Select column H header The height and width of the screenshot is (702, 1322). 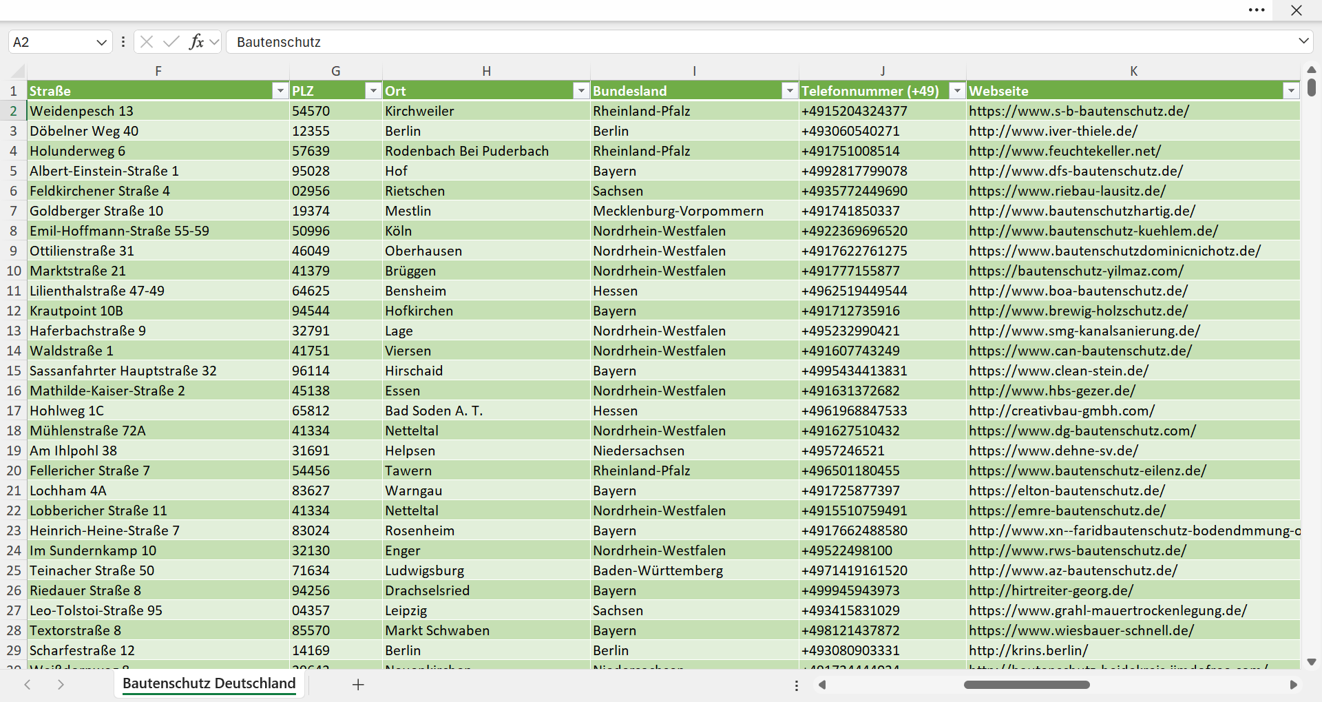click(486, 71)
